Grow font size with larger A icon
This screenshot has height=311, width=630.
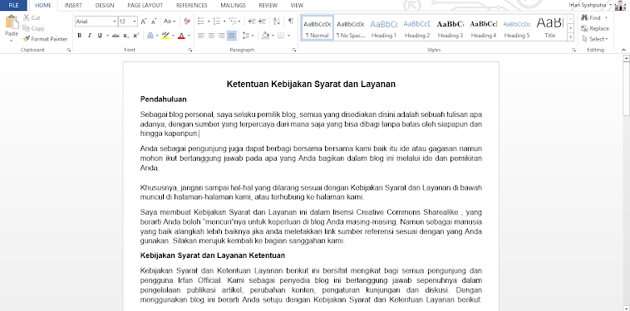(x=144, y=22)
